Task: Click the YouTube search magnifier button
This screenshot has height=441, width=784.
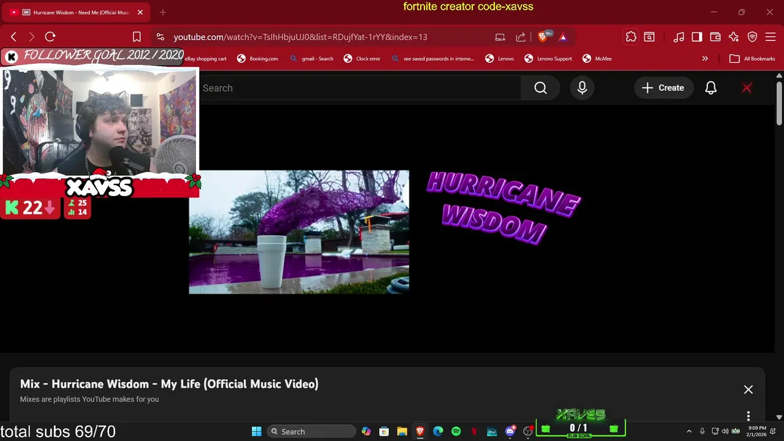Action: click(540, 88)
